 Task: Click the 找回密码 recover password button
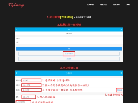(x=69, y=59)
